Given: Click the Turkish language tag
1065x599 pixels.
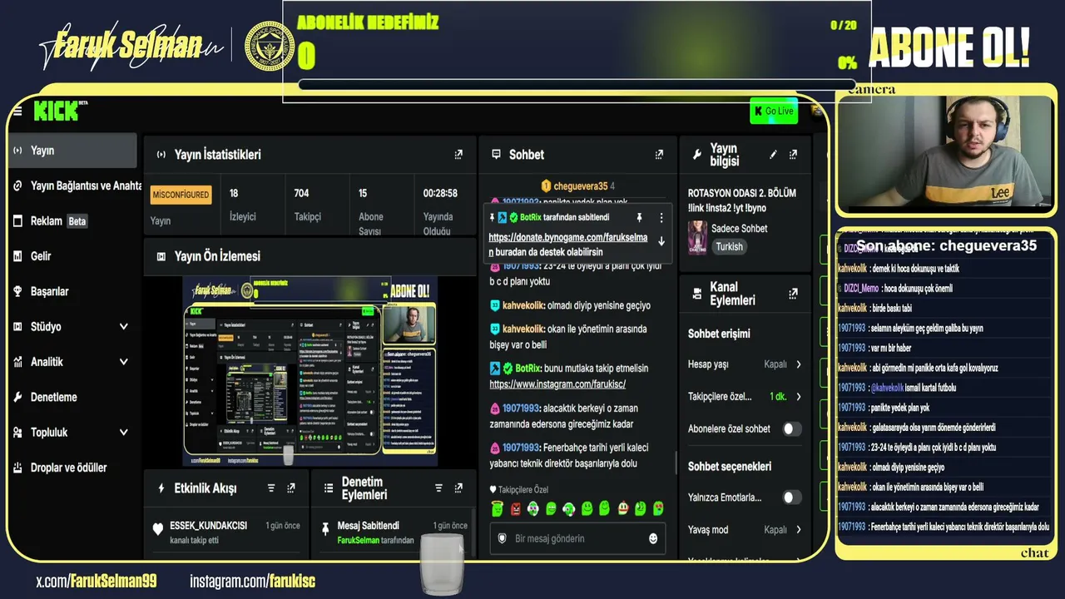Looking at the screenshot, I should tap(729, 247).
